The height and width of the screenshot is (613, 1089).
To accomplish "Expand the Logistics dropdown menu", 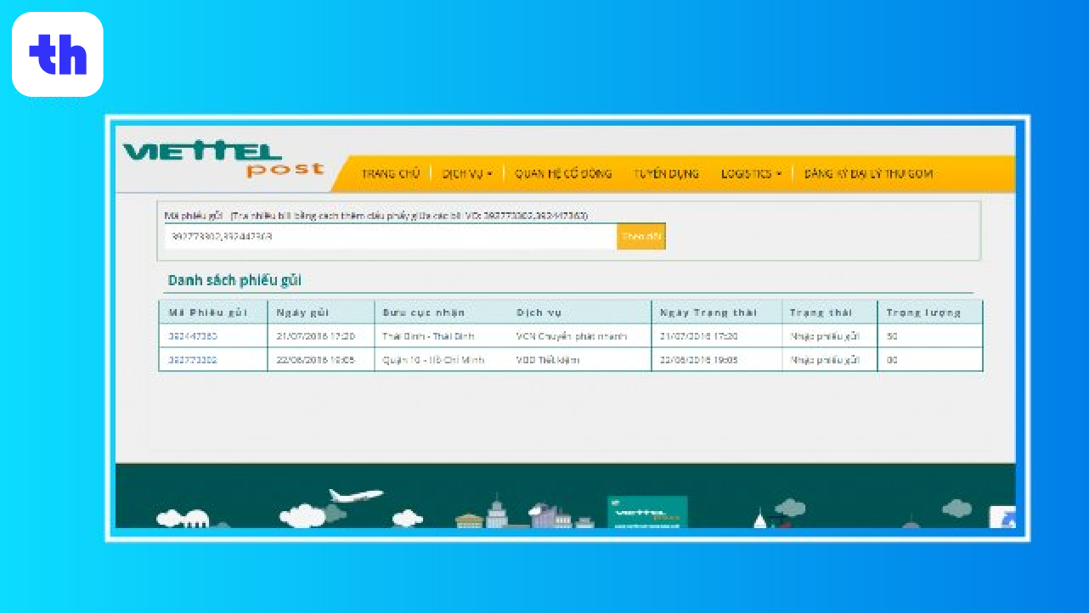I will (751, 174).
